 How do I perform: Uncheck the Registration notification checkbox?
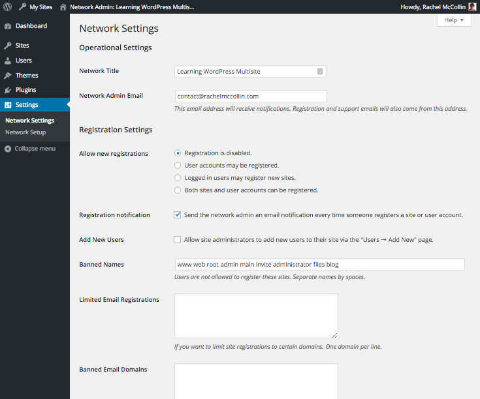tap(178, 214)
